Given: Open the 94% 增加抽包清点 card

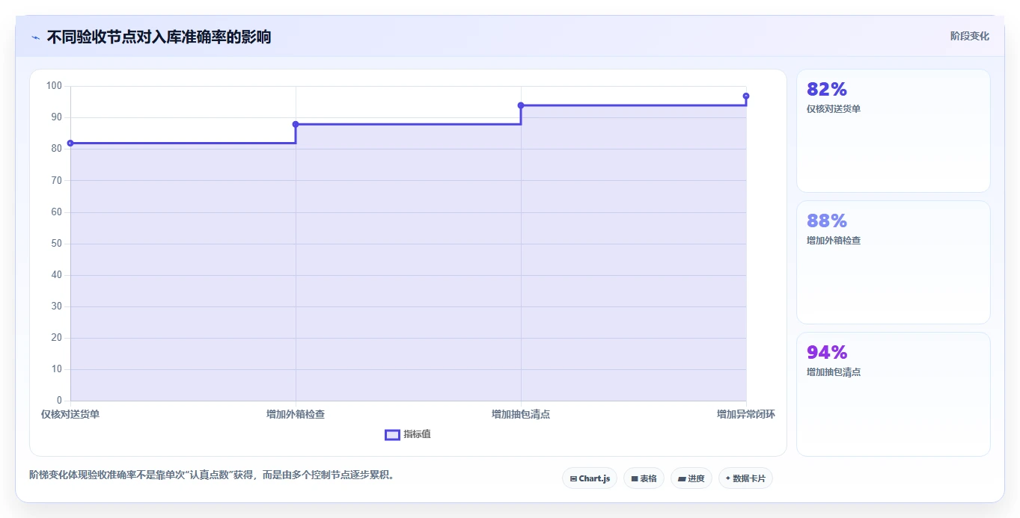Looking at the screenshot, I should pyautogui.click(x=894, y=394).
